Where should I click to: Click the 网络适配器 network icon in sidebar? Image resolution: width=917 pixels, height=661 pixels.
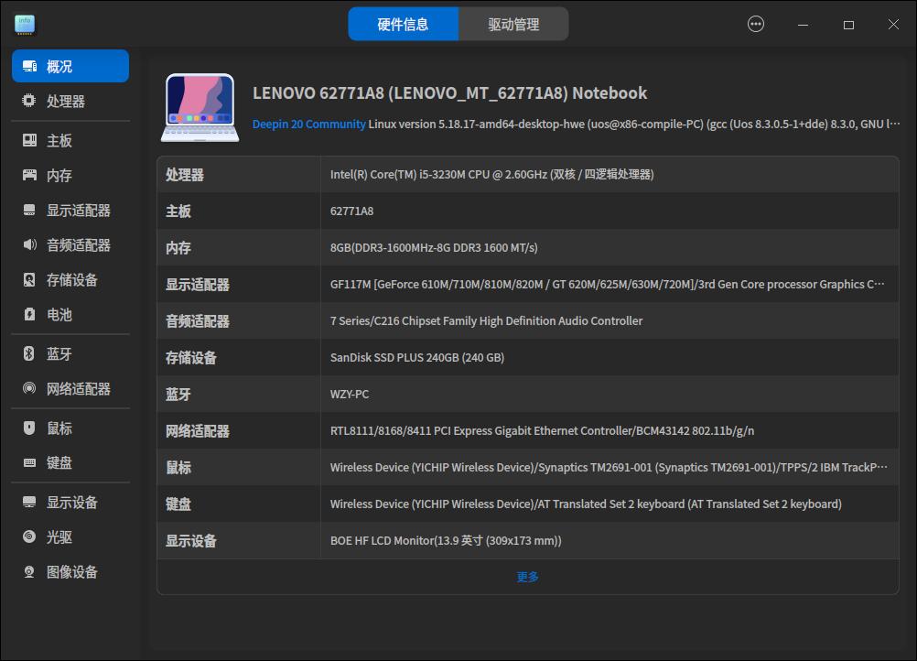pos(29,388)
